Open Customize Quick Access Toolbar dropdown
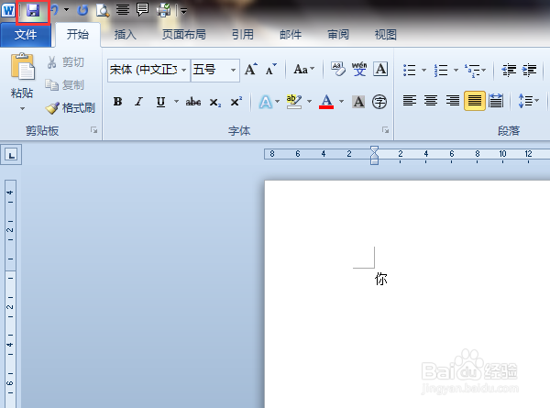 (183, 11)
